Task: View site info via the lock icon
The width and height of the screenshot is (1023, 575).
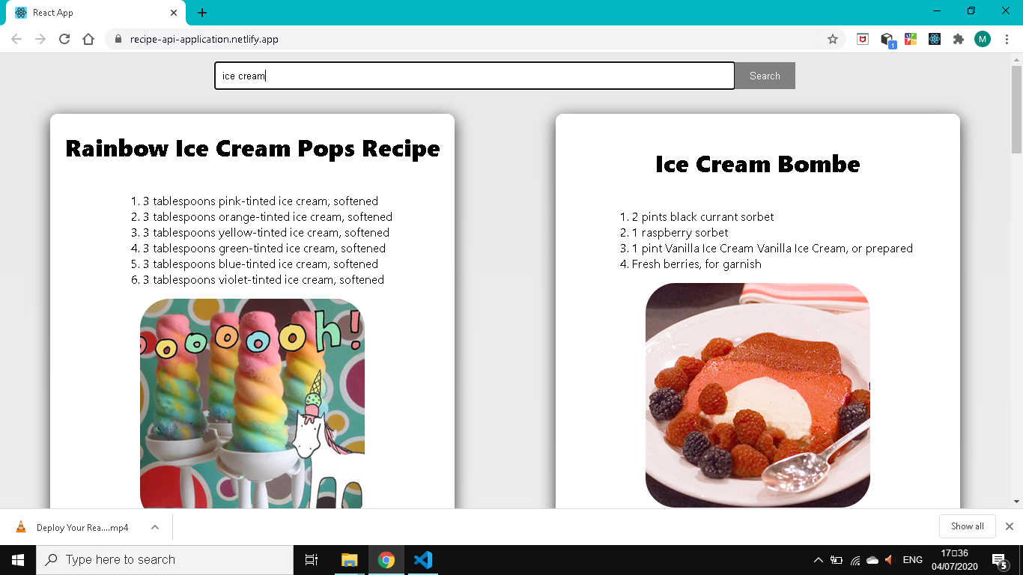Action: pos(118,39)
